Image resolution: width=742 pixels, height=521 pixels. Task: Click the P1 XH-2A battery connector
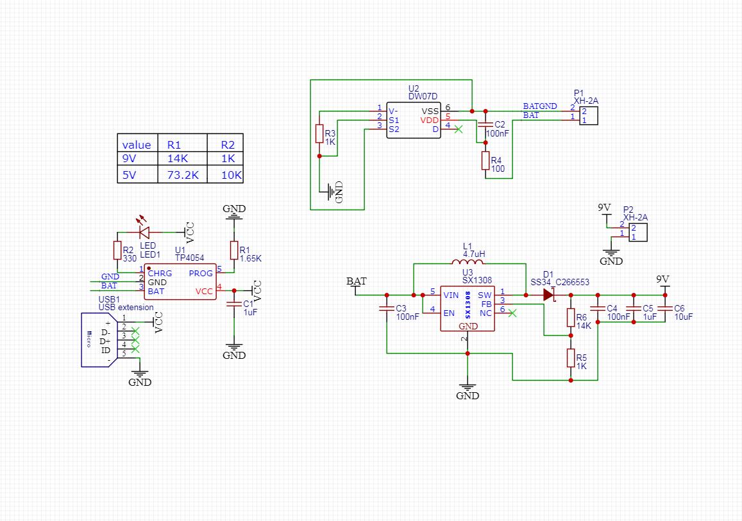588,116
